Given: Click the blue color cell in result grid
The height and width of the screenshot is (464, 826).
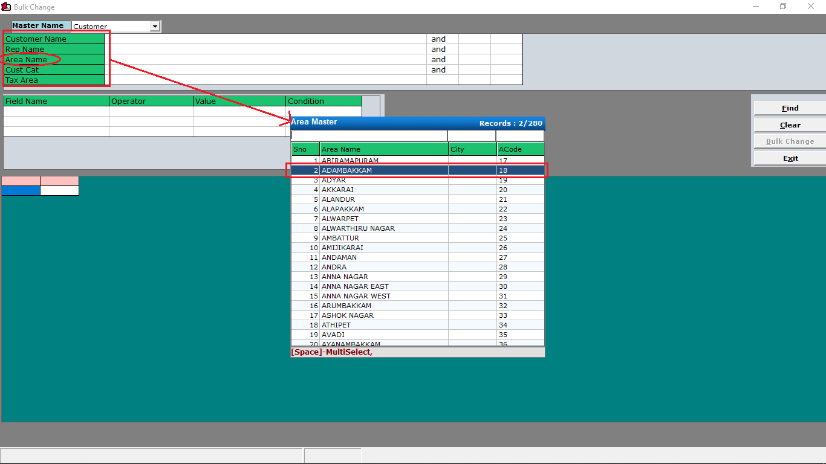Looking at the screenshot, I should click(21, 191).
